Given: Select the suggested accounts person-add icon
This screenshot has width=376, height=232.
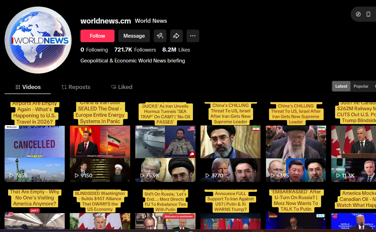Looking at the screenshot, I should click(x=160, y=36).
